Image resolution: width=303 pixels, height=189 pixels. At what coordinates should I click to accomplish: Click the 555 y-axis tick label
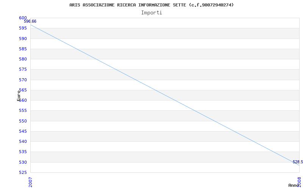23,111
